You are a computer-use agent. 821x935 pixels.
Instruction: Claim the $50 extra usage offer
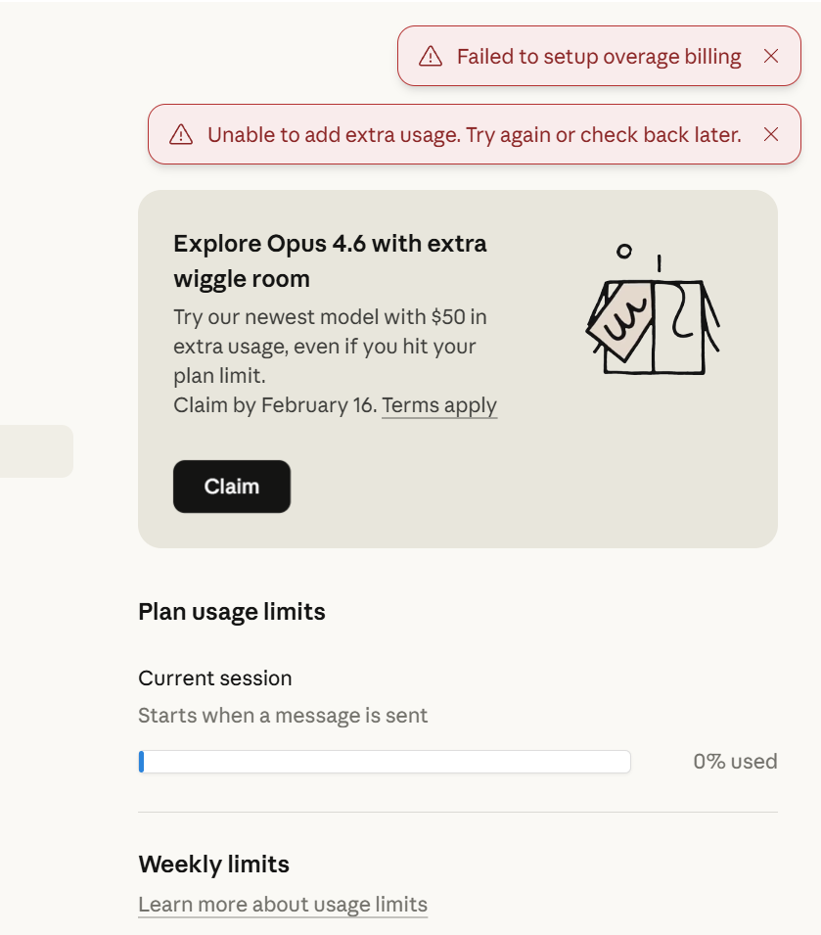232,487
